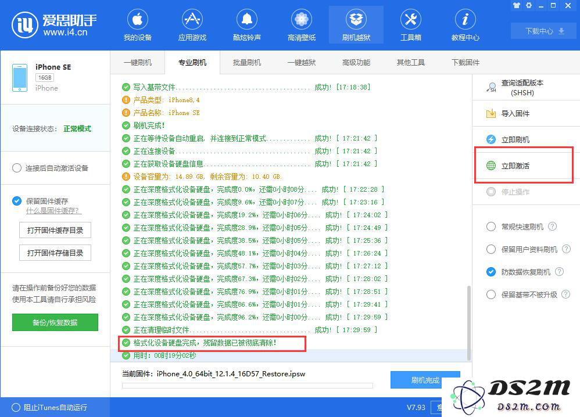Switch to 其他工具 tab
The height and width of the screenshot is (417, 580).
coord(410,63)
